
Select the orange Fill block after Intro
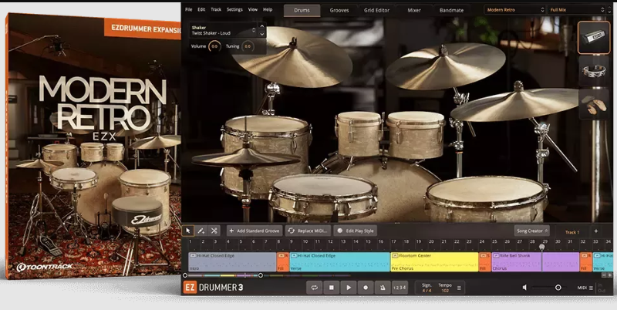(x=283, y=262)
